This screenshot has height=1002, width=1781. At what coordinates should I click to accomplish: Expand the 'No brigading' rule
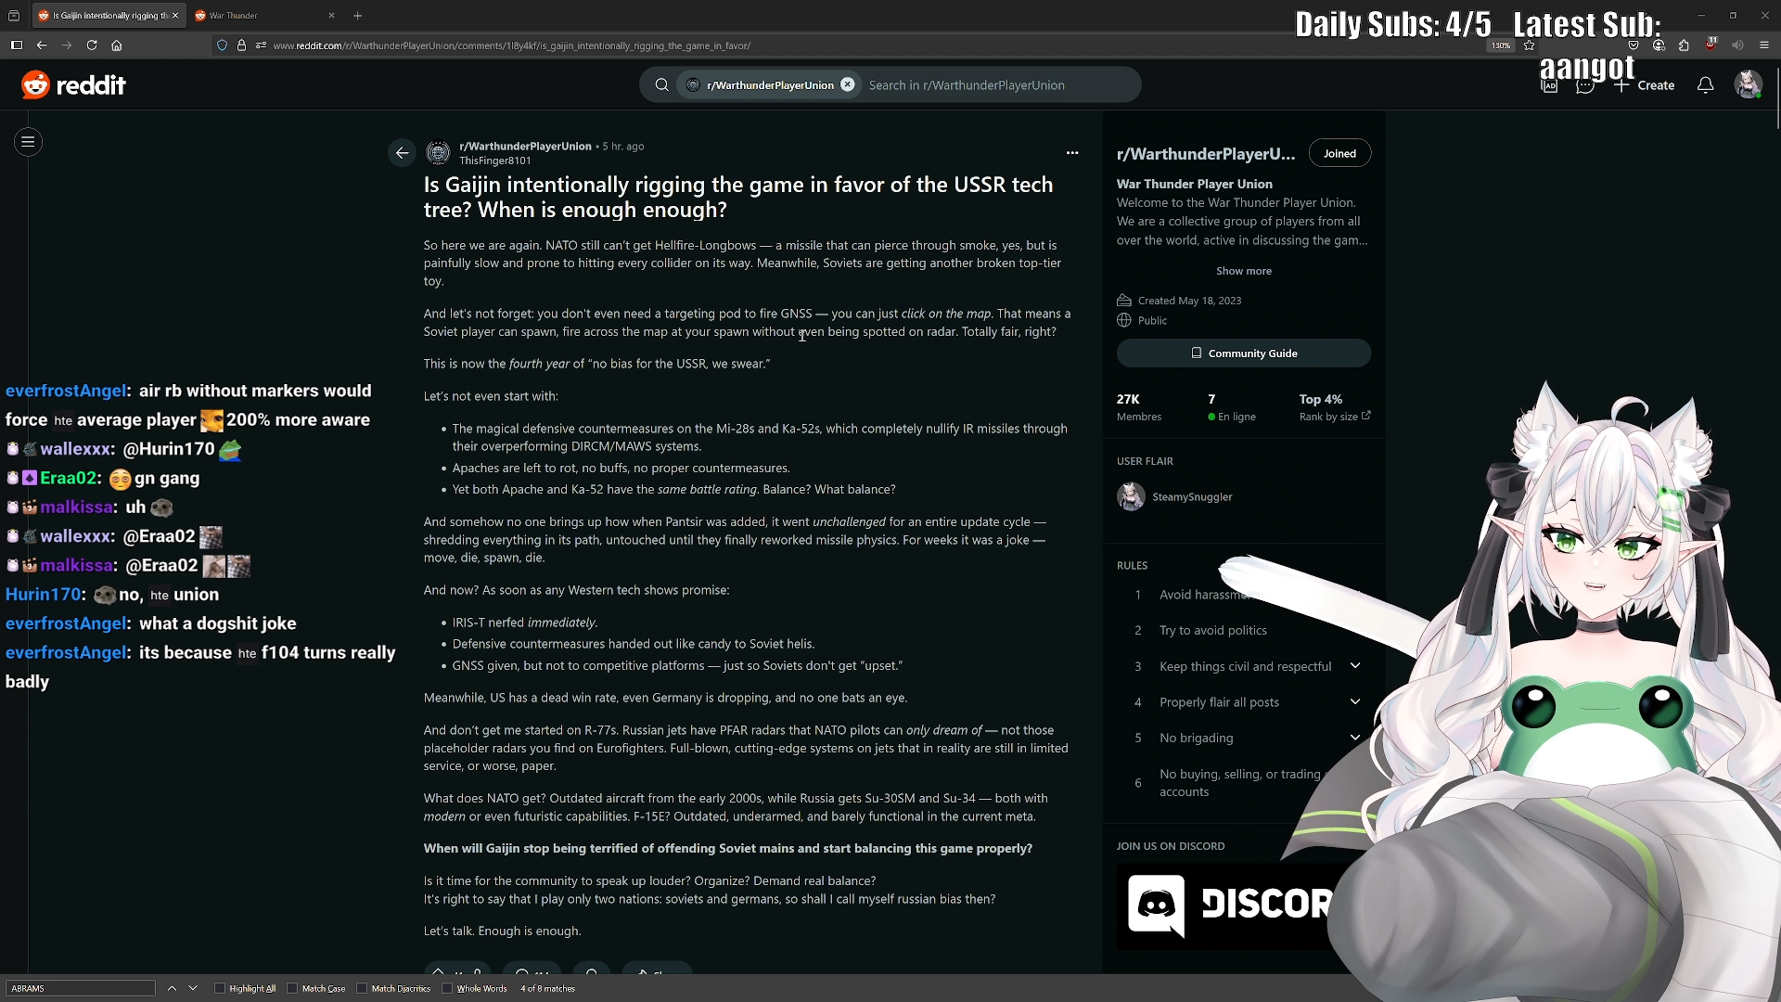(x=1354, y=739)
